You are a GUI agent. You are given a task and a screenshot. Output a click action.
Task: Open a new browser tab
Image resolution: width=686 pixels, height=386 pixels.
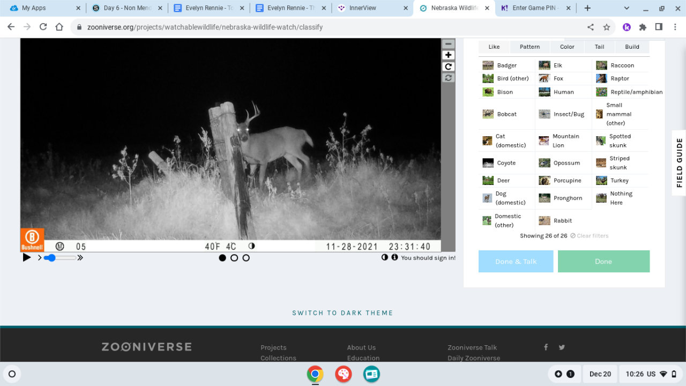tap(587, 8)
